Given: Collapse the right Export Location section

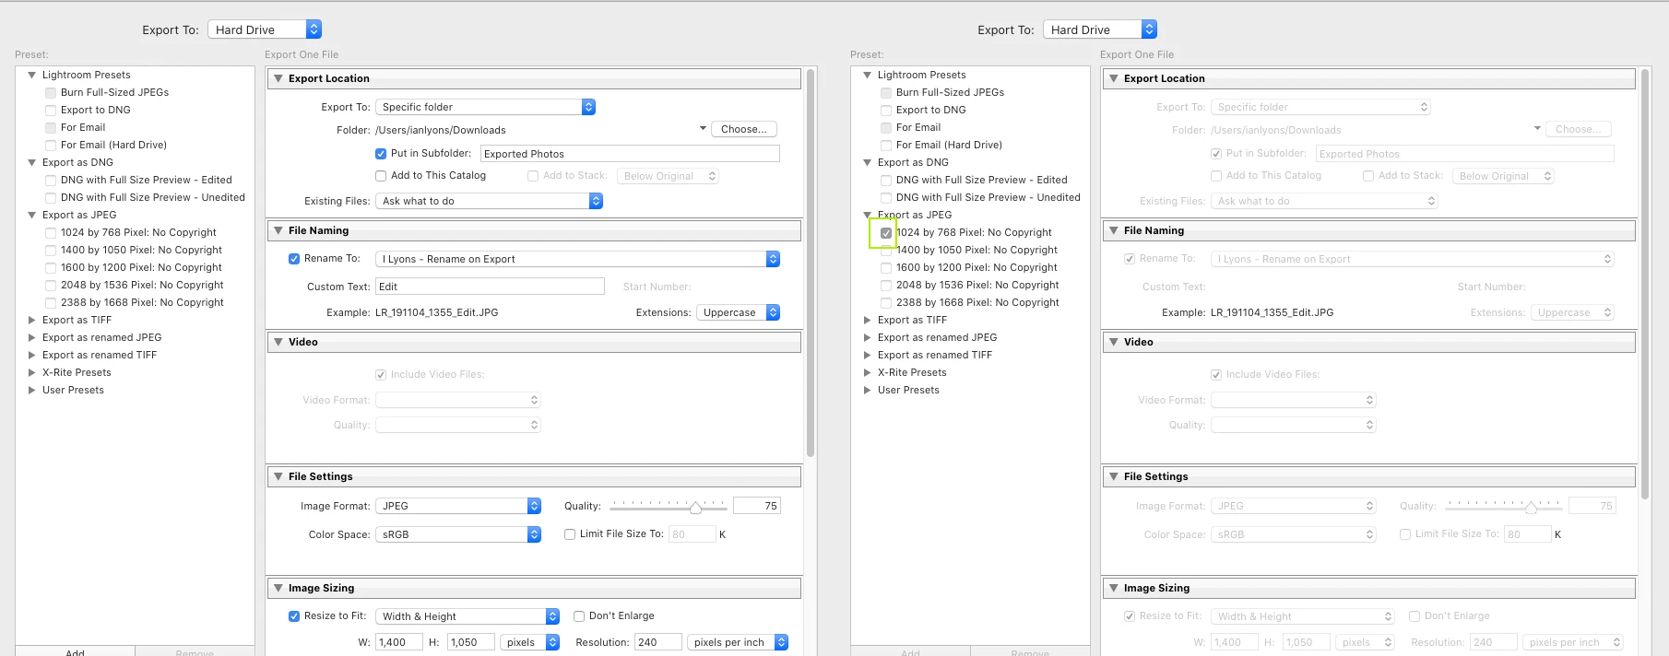Looking at the screenshot, I should (x=1114, y=78).
